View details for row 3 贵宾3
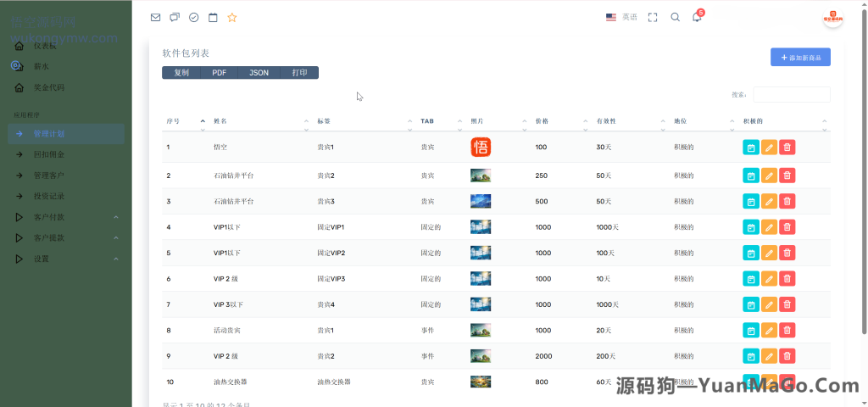This screenshot has height=407, width=868. point(751,202)
